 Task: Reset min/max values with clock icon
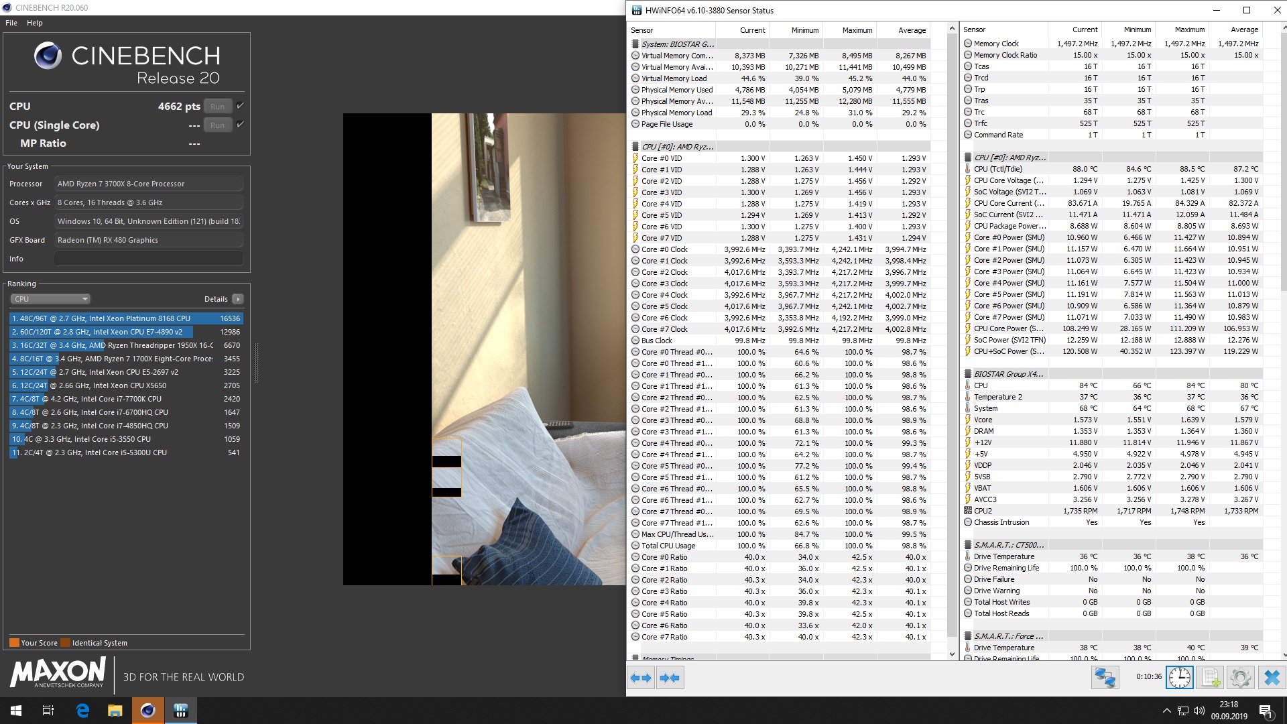point(1179,678)
